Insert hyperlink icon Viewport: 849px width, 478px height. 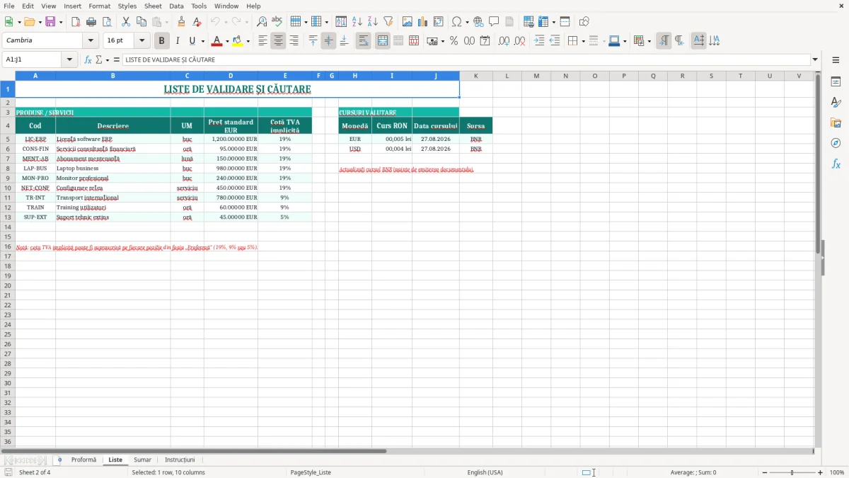coord(479,22)
